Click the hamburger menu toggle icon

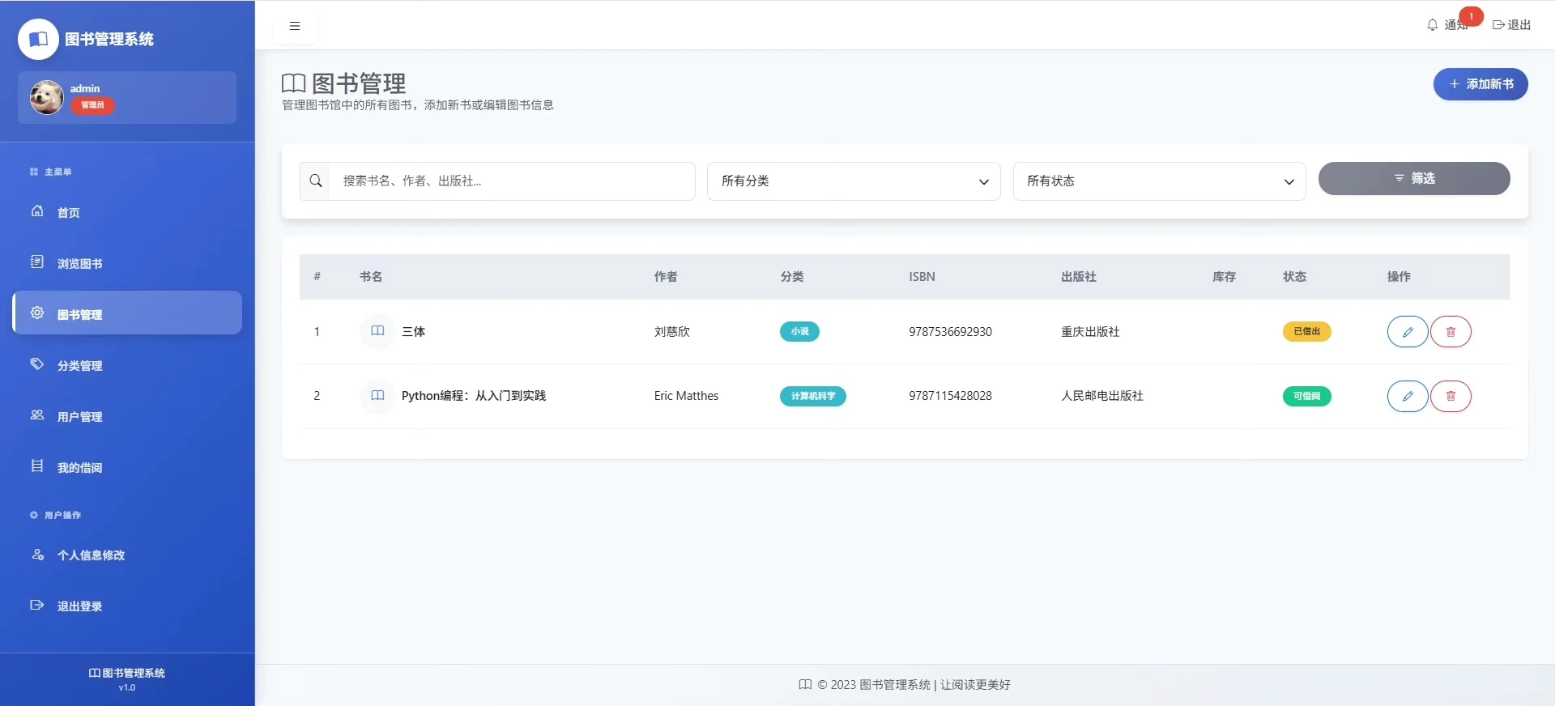(x=295, y=26)
